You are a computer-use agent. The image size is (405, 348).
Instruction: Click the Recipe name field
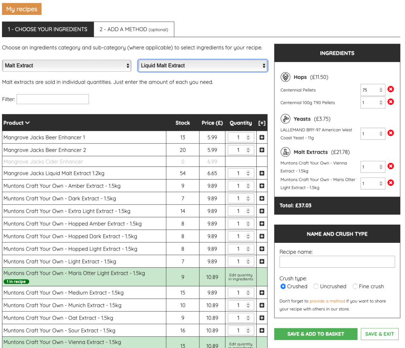click(337, 262)
